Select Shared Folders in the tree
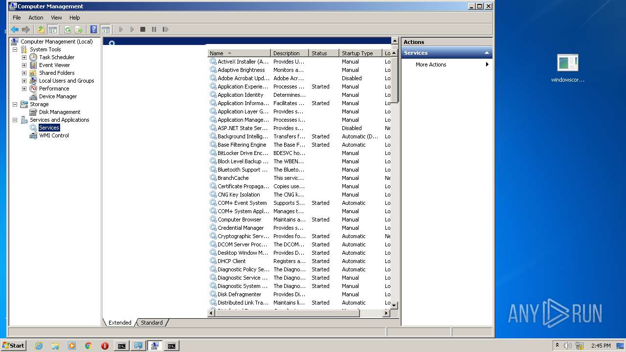The image size is (626, 352). click(57, 73)
